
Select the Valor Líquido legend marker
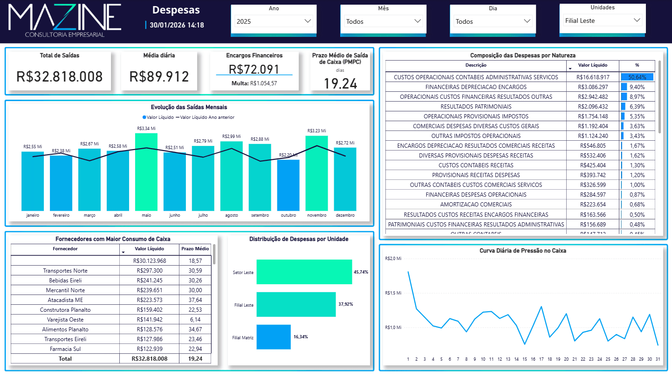[x=144, y=117]
